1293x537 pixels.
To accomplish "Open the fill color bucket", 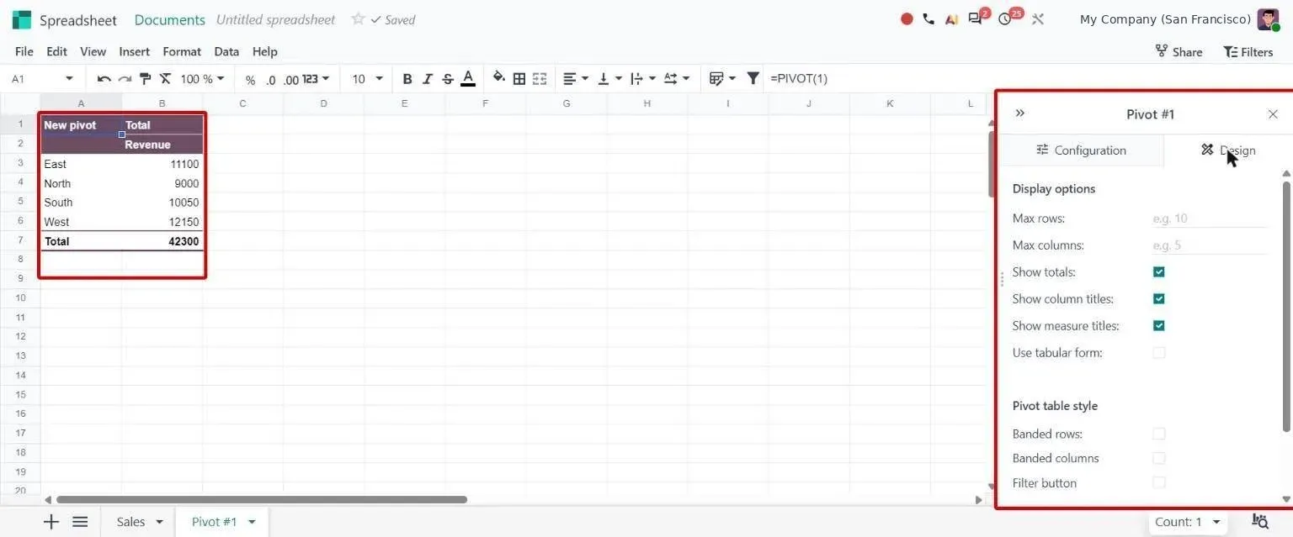I will pos(498,78).
